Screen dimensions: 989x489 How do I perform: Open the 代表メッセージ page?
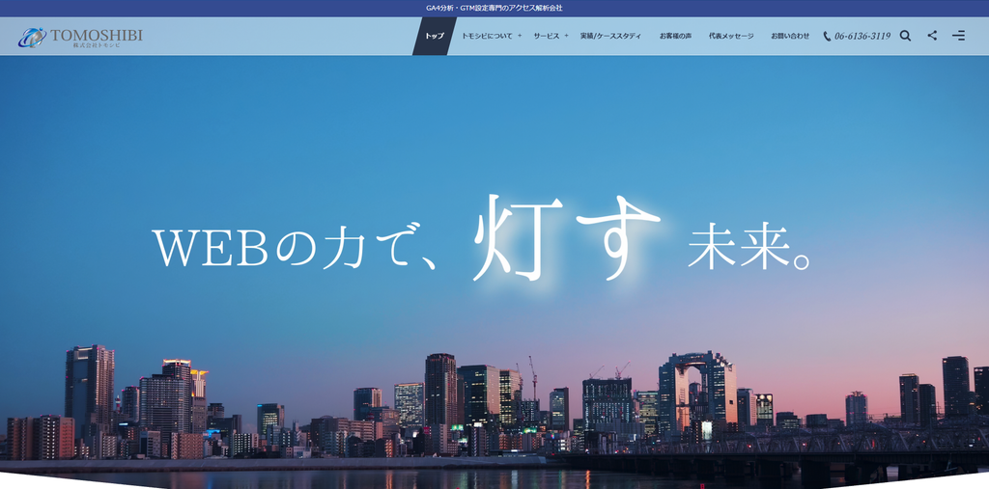pyautogui.click(x=731, y=36)
